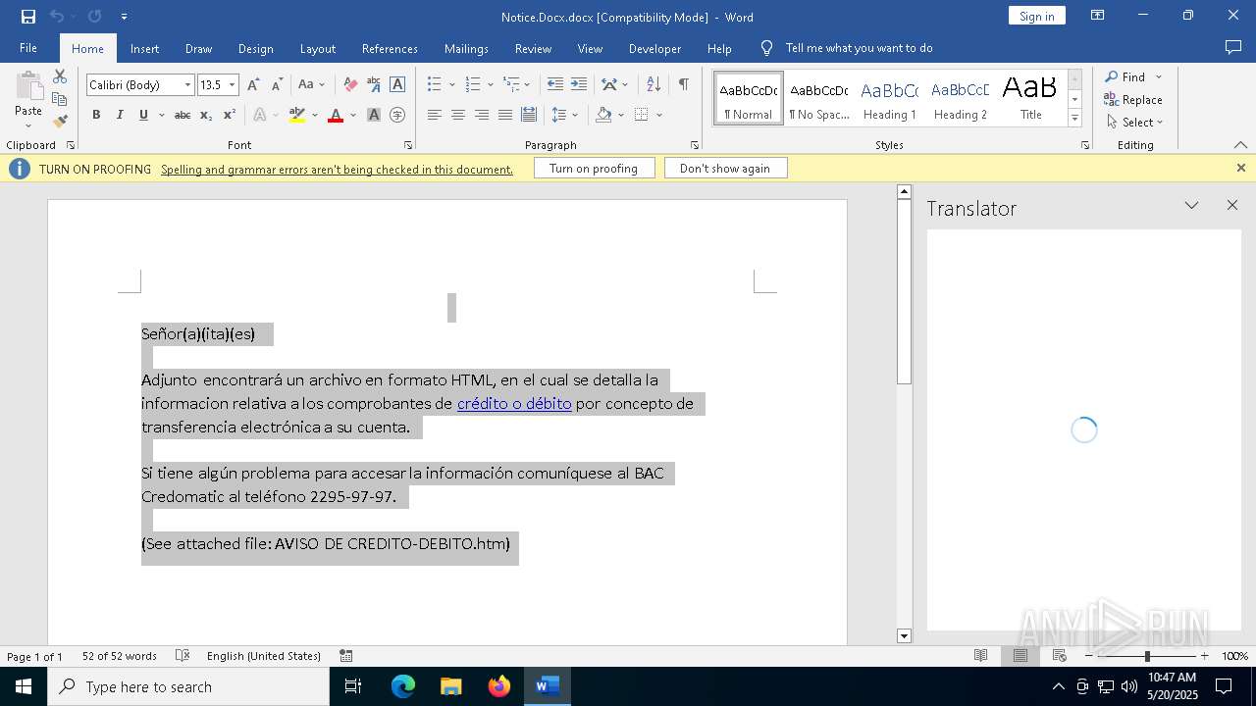Screen dimensions: 1256x706
Task: Sort the selected text alphabetically
Action: pyautogui.click(x=654, y=85)
